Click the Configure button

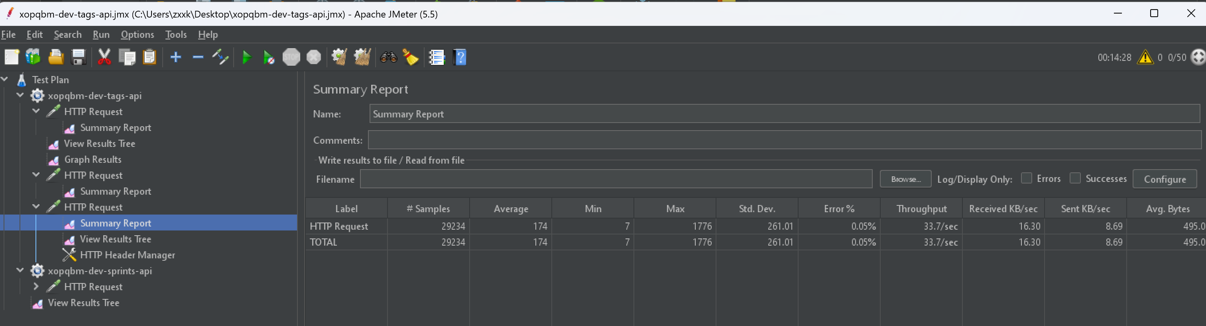[1165, 179]
